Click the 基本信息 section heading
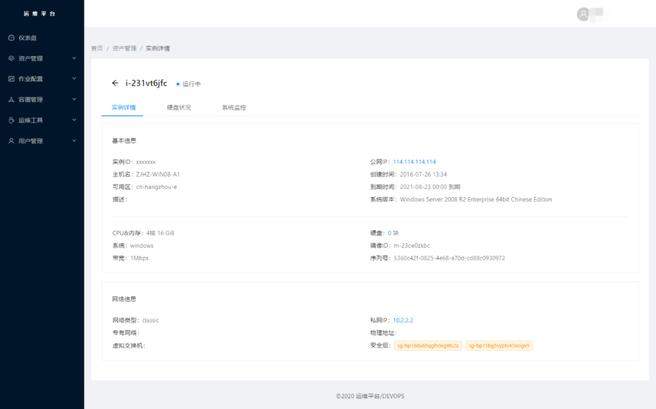The width and height of the screenshot is (656, 409). pos(125,141)
